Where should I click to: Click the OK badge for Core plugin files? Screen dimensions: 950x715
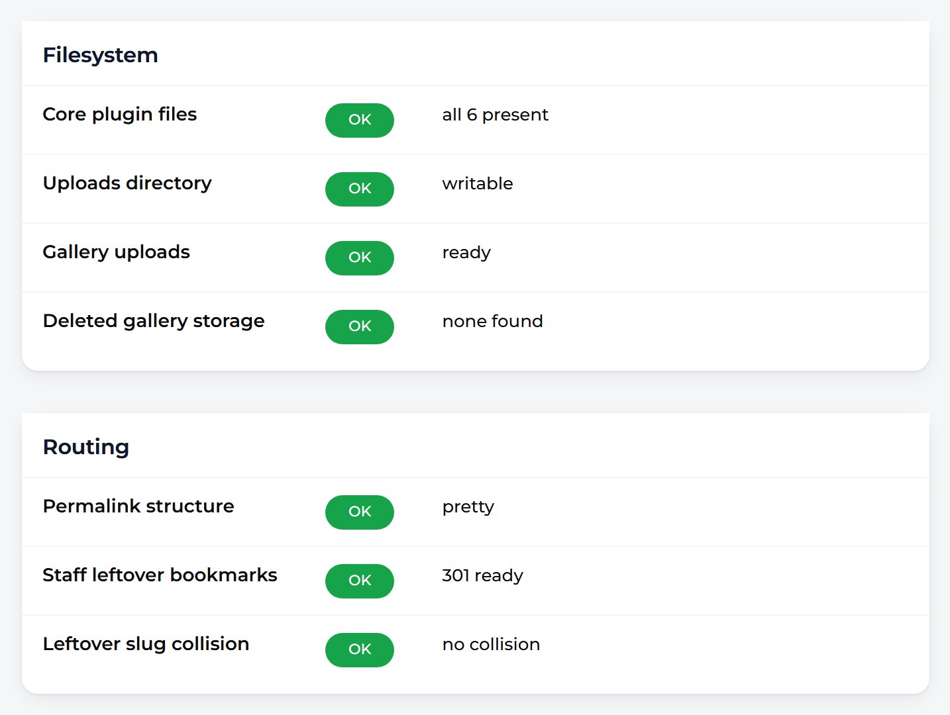tap(360, 120)
